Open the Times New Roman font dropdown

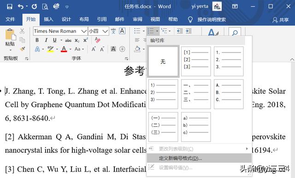coord(84,31)
